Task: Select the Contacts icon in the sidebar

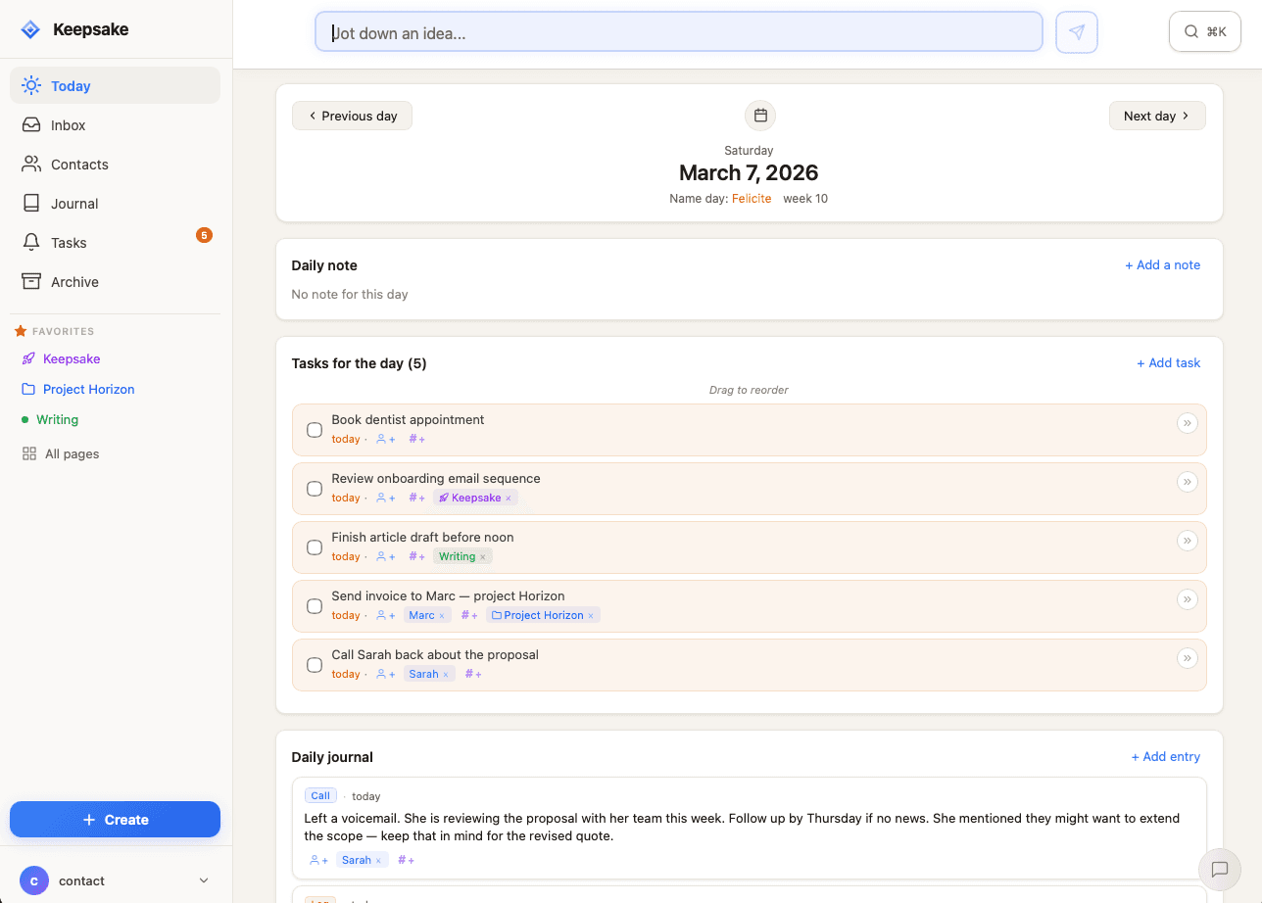Action: click(32, 164)
